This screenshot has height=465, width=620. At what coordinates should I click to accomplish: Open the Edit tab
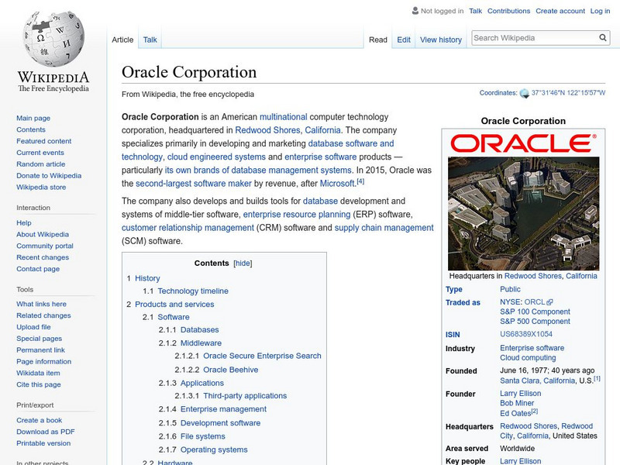pyautogui.click(x=403, y=40)
